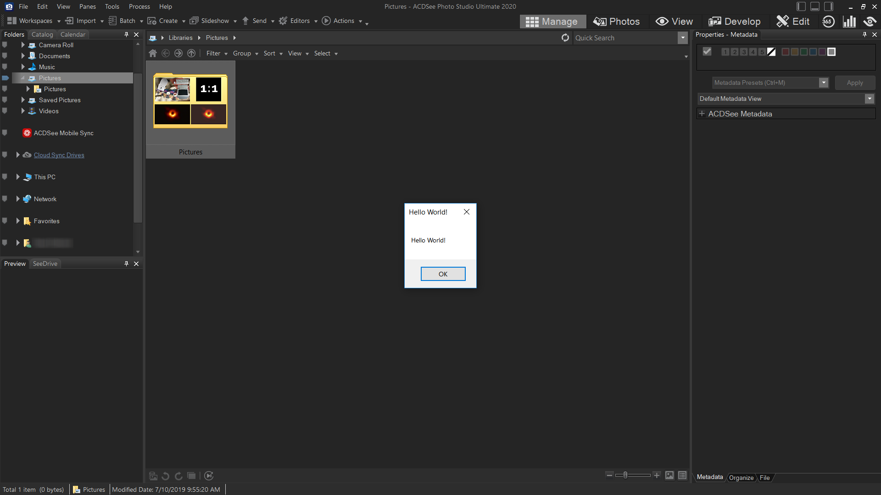Viewport: 881px width, 495px height.
Task: Set rating 1 in Properties
Action: click(x=725, y=52)
